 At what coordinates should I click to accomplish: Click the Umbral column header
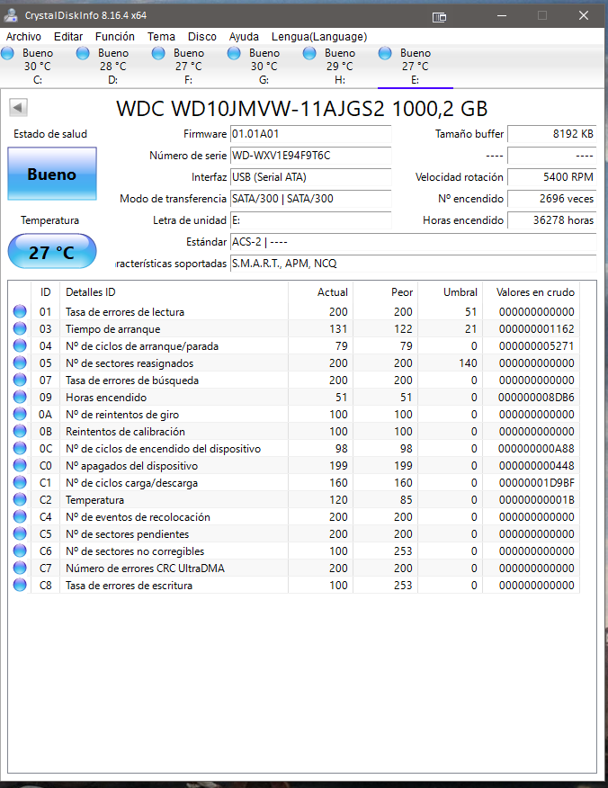[451, 292]
